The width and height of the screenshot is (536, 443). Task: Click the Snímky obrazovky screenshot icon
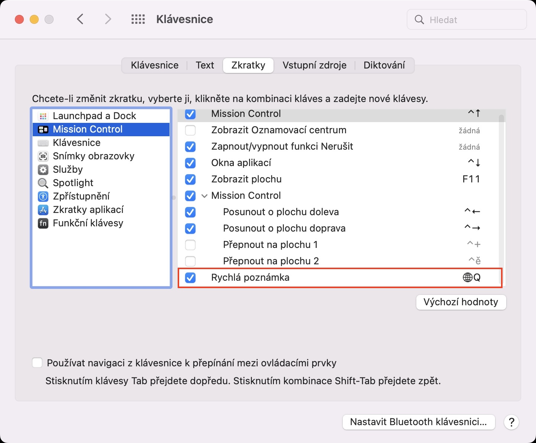coord(43,156)
